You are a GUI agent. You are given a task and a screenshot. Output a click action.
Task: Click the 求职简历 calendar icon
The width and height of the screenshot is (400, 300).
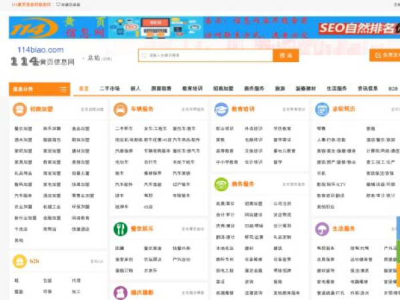pos(322,109)
